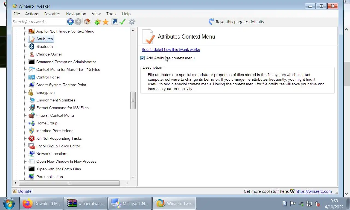The height and width of the screenshot is (210, 350).
Task: Click the muted volume tray icon
Action: pyautogui.click(x=317, y=204)
